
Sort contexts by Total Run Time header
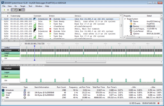99,87
